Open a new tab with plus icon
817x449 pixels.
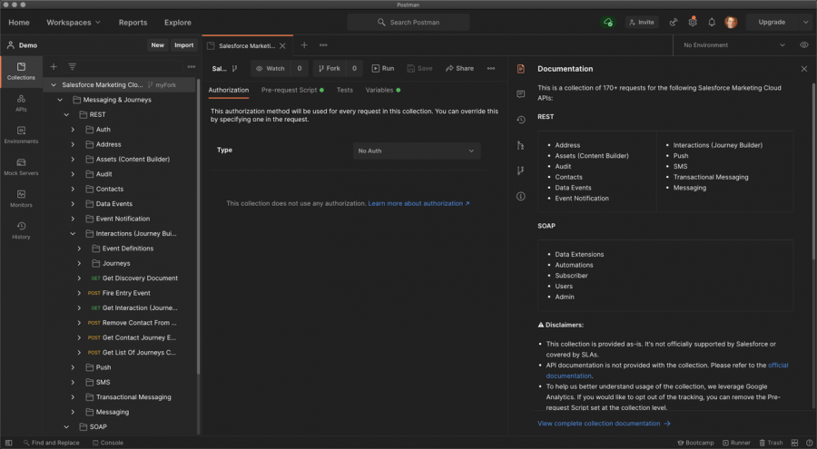tap(304, 45)
